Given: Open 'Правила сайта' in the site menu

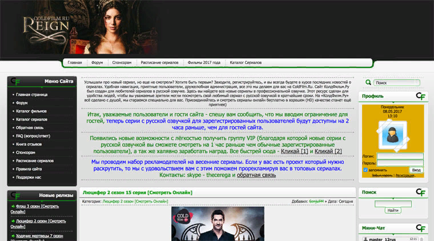Looking at the screenshot, I should click(x=29, y=169).
